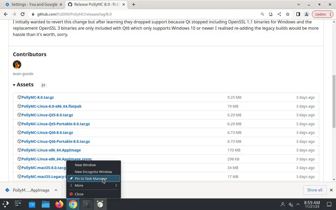Screen dimensions: 336x210
Task: Click the show desktop button
Action: pyautogui.click(x=329, y=204)
